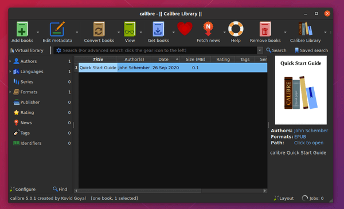Sort by the Date column header
Screen dimensions: 344x209
pos(166,60)
